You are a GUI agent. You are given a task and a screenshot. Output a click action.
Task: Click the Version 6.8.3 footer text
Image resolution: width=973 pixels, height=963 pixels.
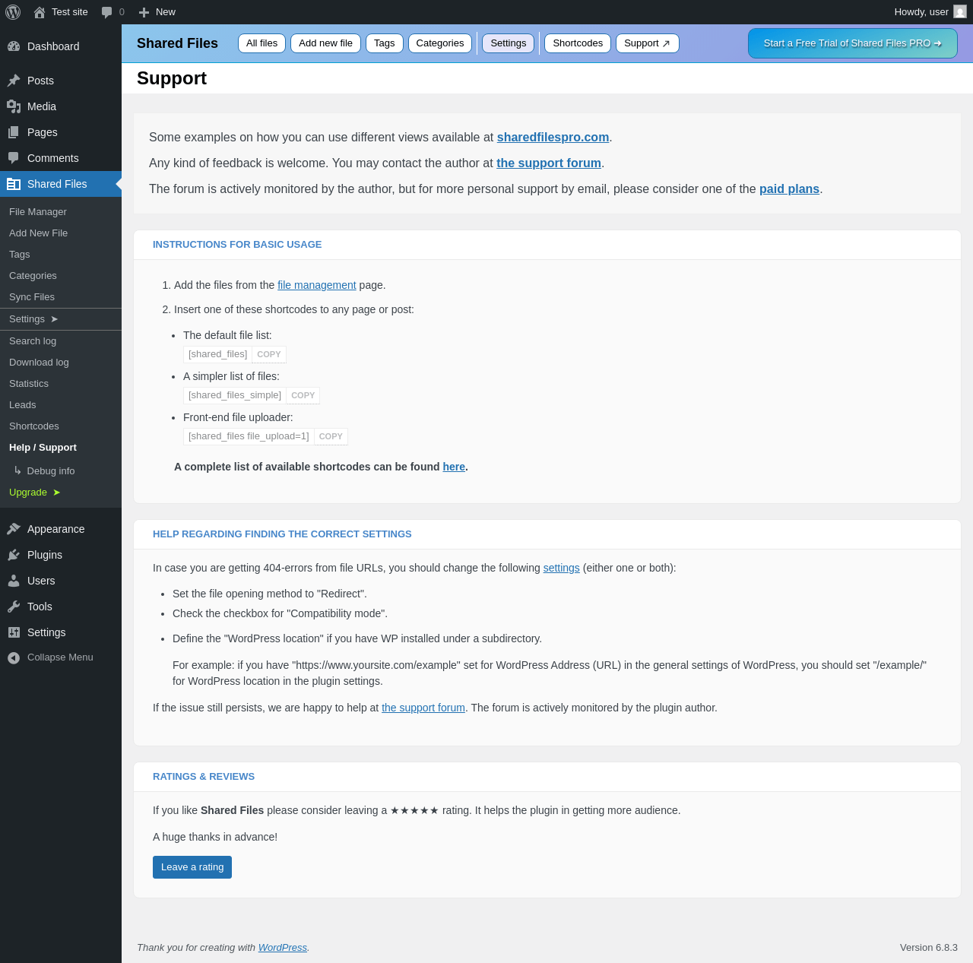(929, 947)
